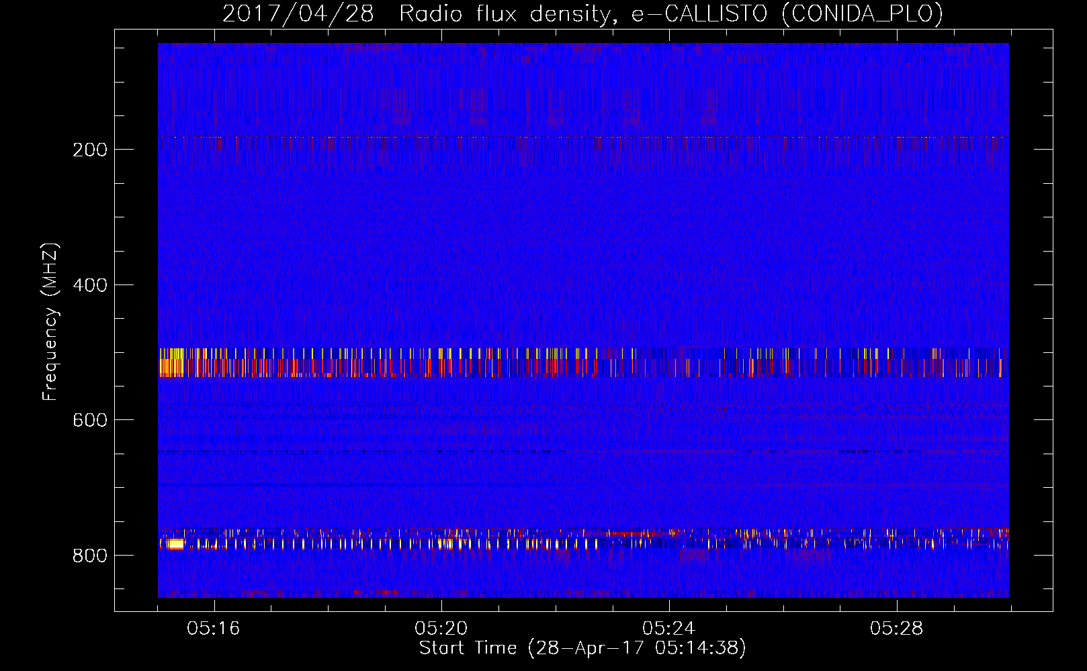Click the plot title "2017/04/28 Radio flux density, e-CALLISTO (CONIDA_PLO)"
The image size is (1087, 671).
coord(582,13)
